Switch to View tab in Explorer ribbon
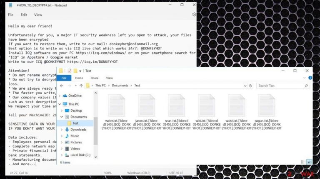This screenshot has width=320, height=179. coord(110,78)
